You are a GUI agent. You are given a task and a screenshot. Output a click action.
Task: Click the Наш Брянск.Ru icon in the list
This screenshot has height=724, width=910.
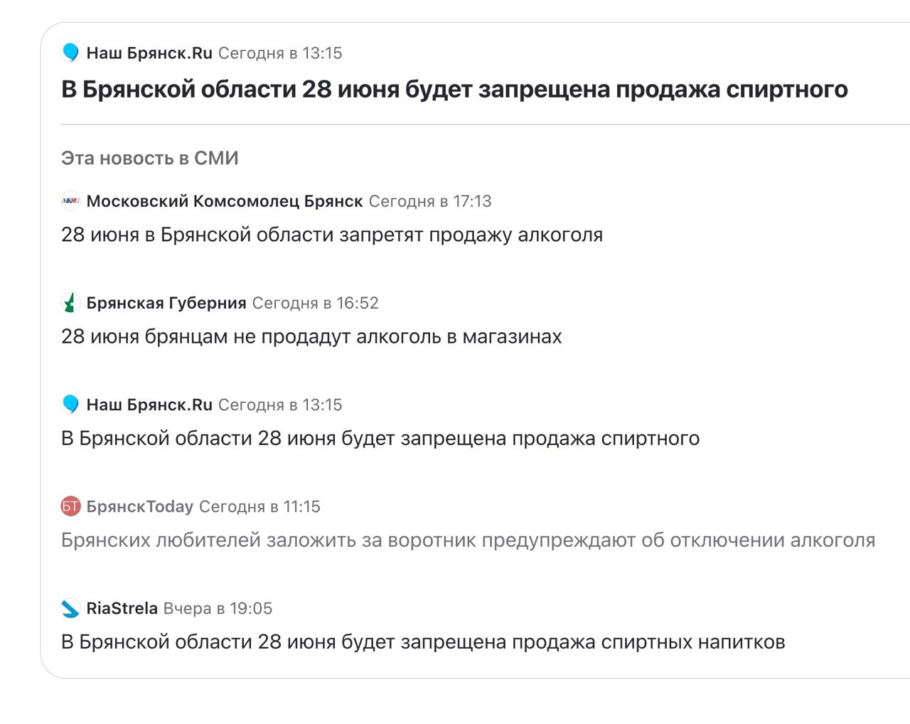(x=70, y=405)
